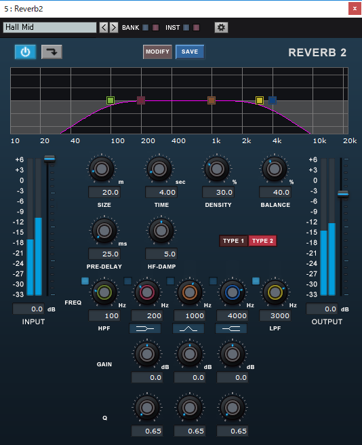Image resolution: width=362 pixels, height=445 pixels.
Task: Click the red 200 Hz frequency knob
Action: pyautogui.click(x=147, y=292)
